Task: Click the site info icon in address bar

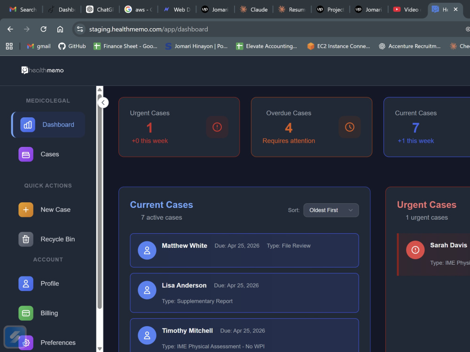Action: 80,29
